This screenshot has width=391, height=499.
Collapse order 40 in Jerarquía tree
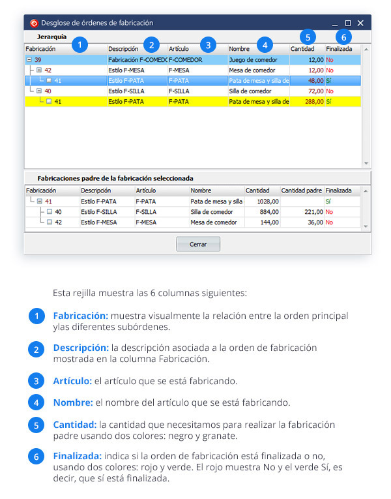coord(39,91)
